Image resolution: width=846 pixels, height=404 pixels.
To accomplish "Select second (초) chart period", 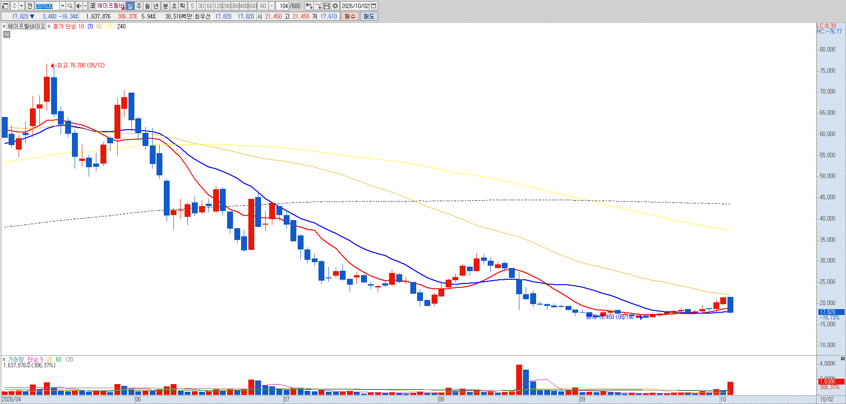I will pyautogui.click(x=174, y=6).
